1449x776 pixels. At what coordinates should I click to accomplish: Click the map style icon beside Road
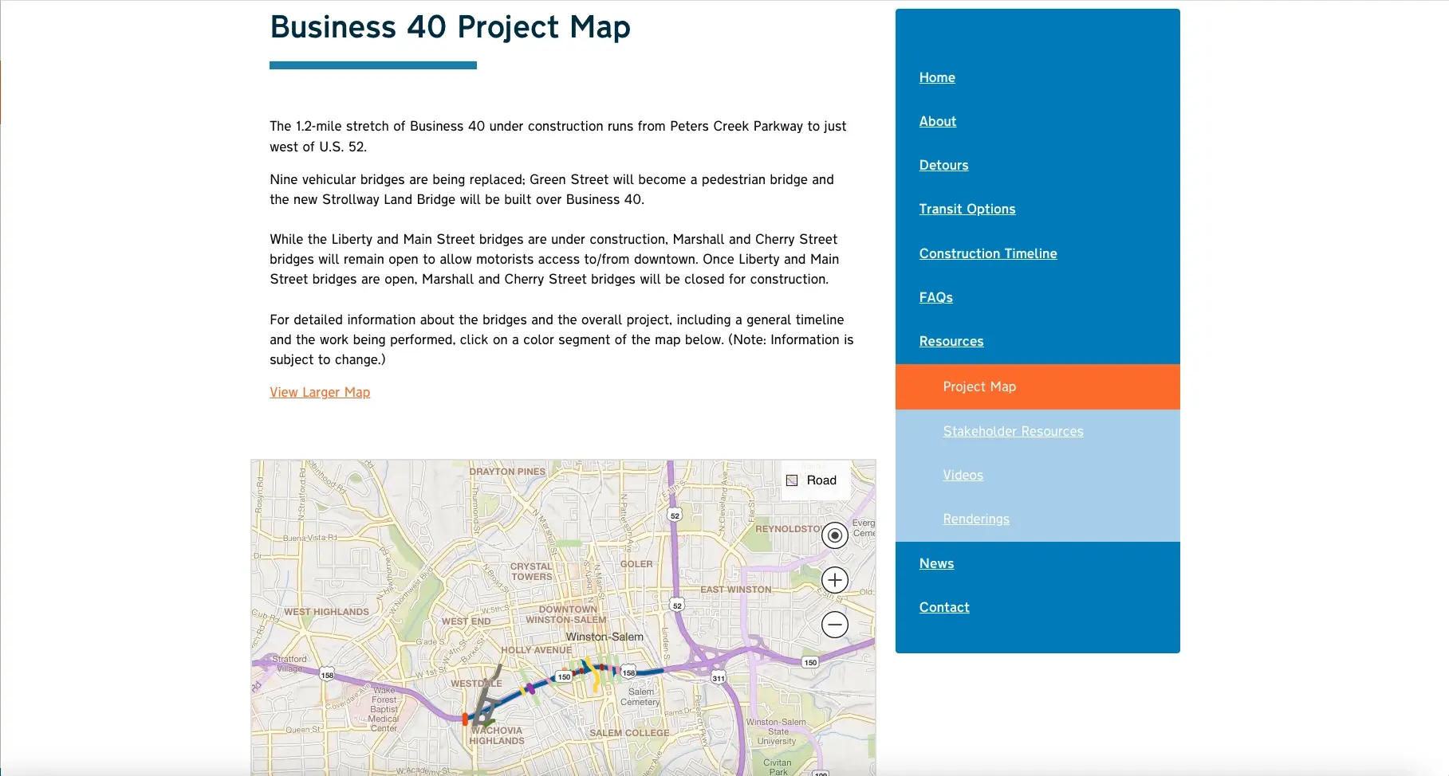pos(792,480)
